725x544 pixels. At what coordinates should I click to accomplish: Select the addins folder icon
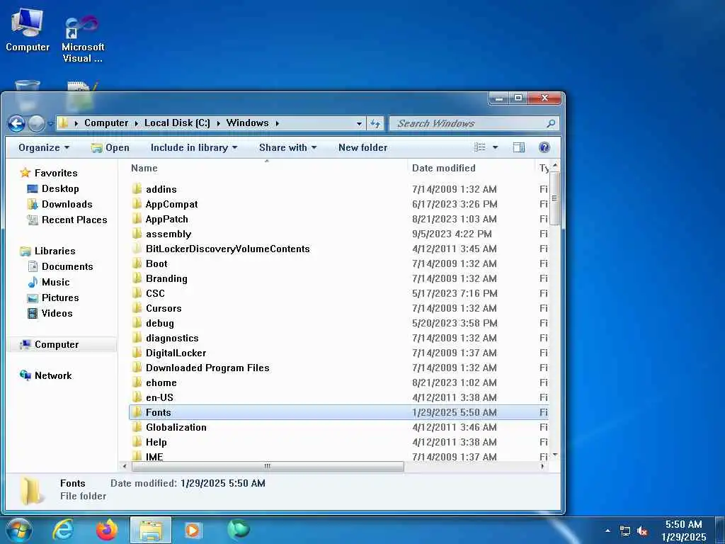(137, 188)
